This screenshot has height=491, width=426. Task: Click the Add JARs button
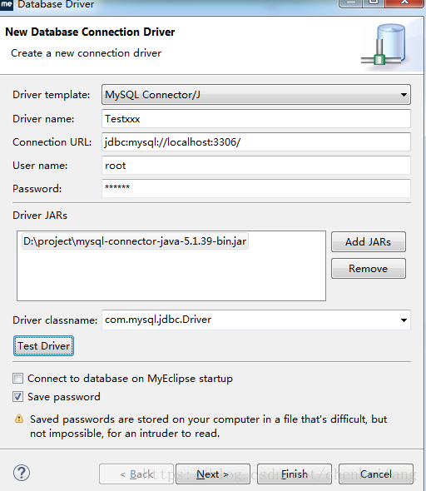(369, 241)
